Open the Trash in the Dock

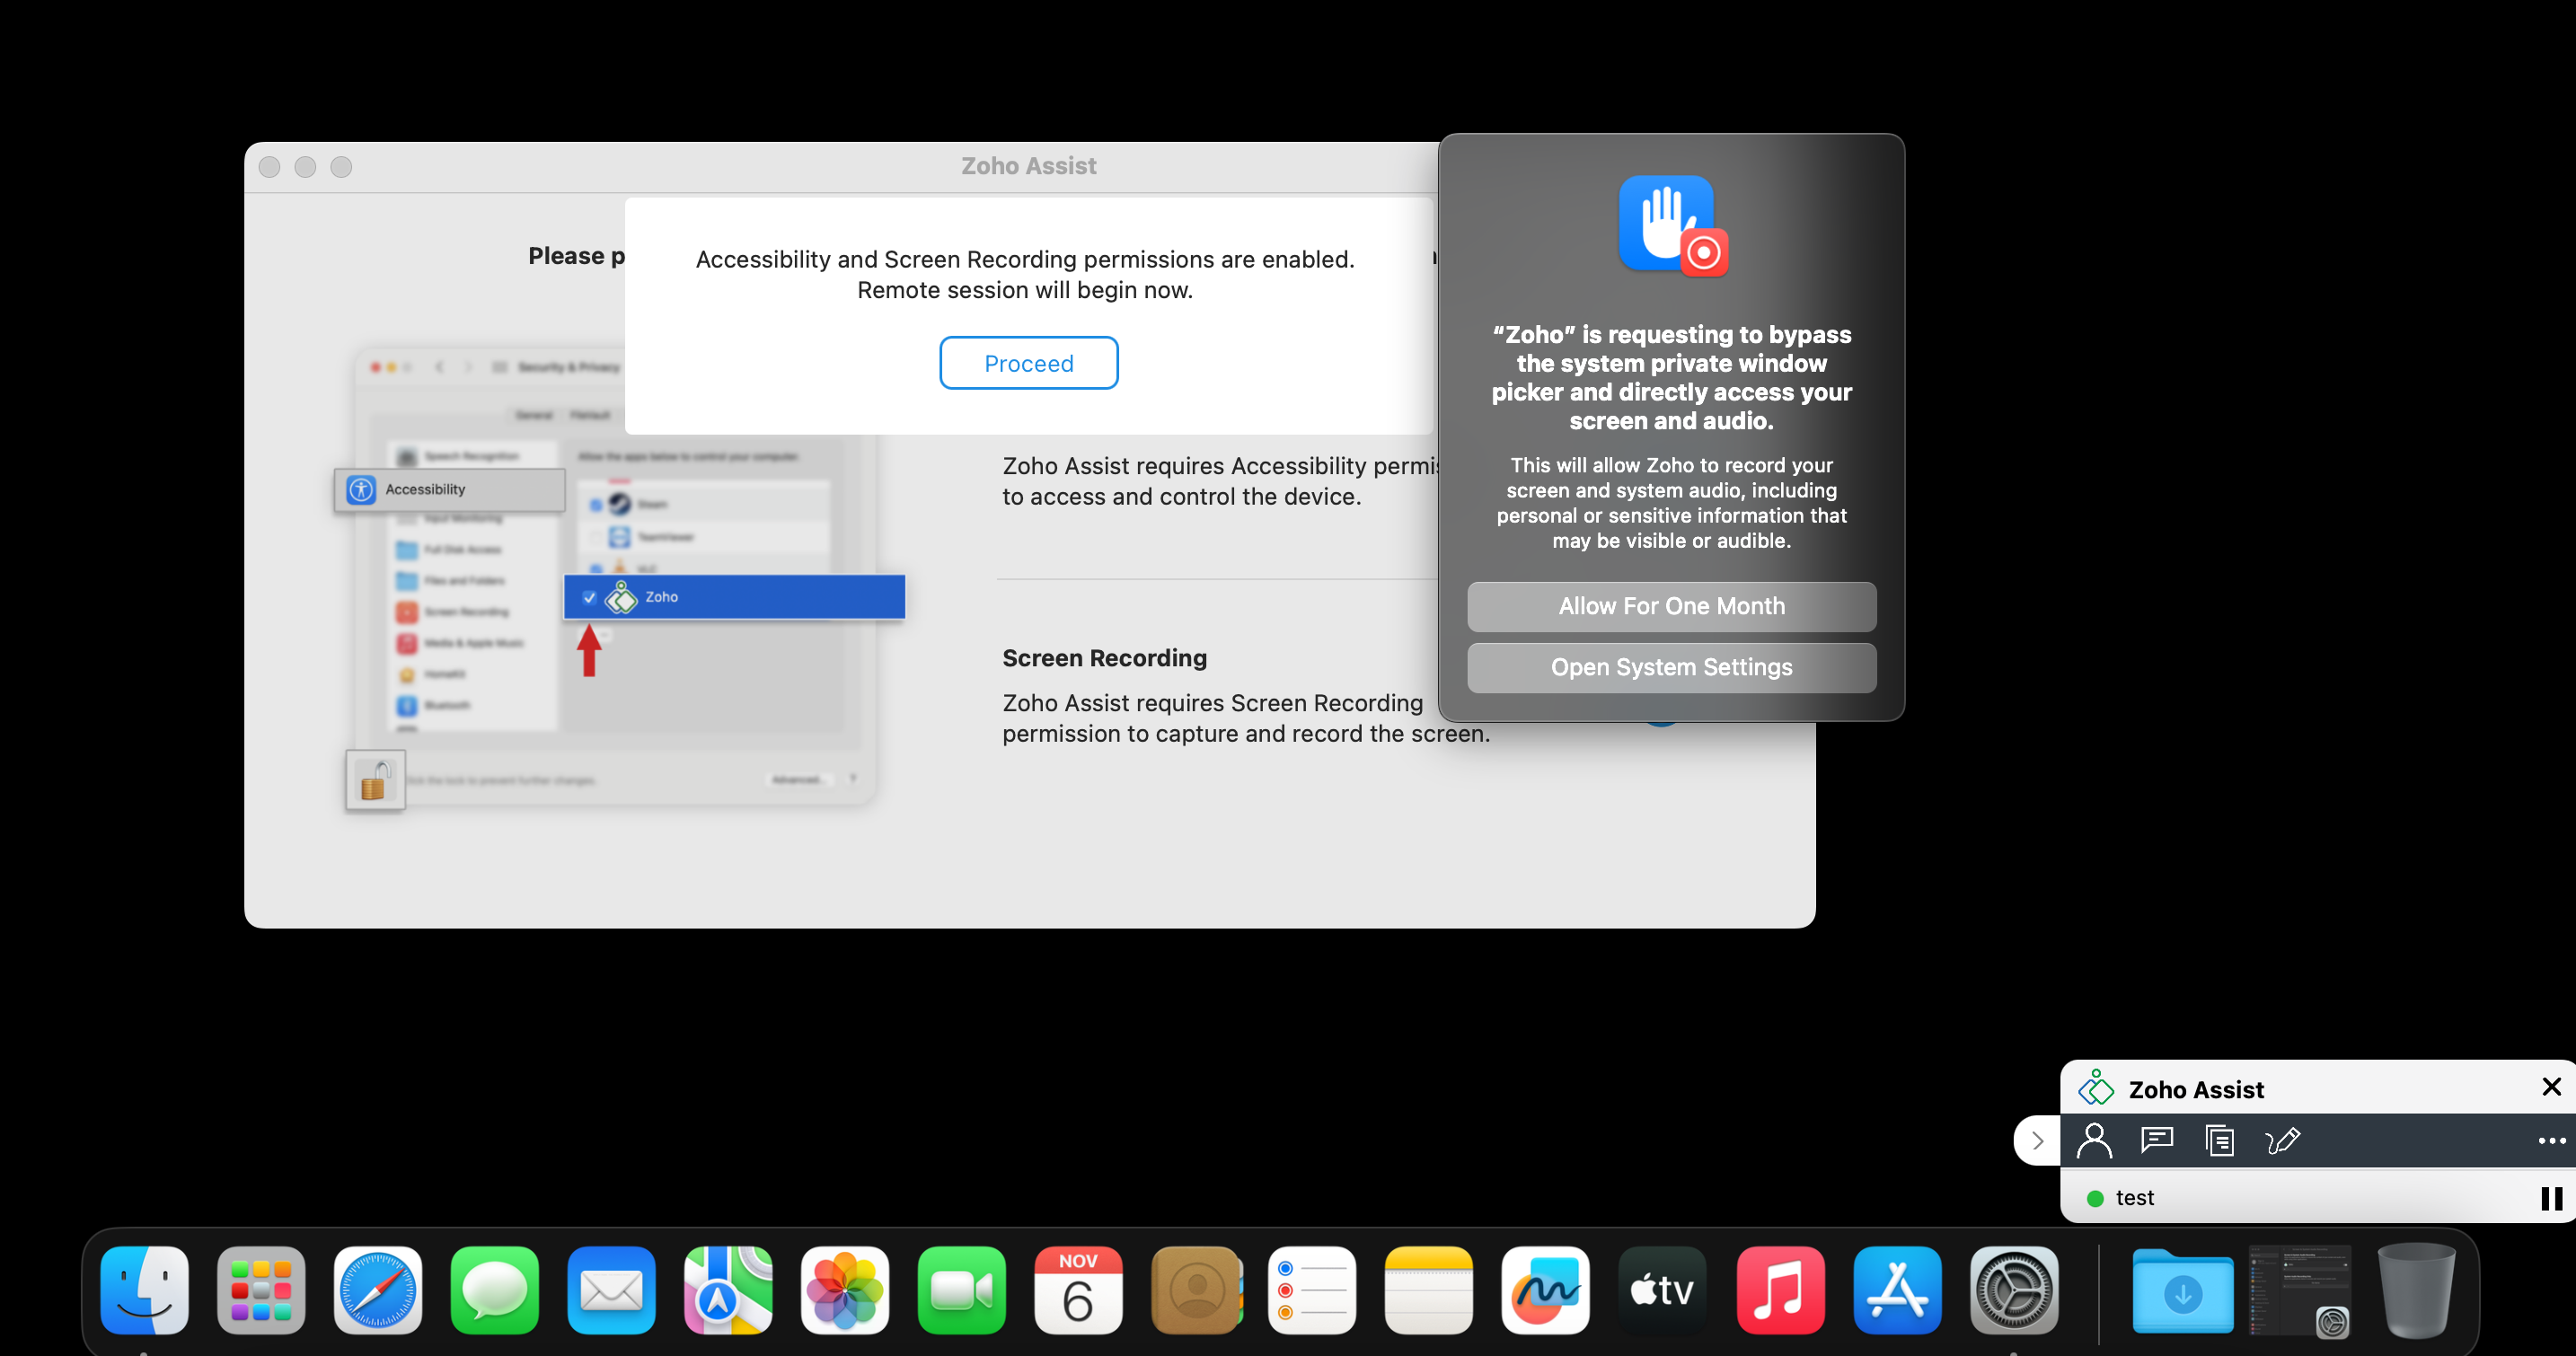coord(2416,1290)
